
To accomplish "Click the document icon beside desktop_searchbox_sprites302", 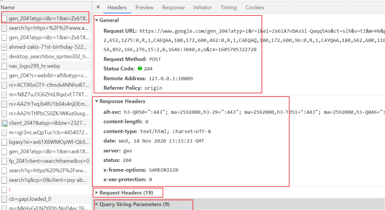I will (x=4, y=57).
